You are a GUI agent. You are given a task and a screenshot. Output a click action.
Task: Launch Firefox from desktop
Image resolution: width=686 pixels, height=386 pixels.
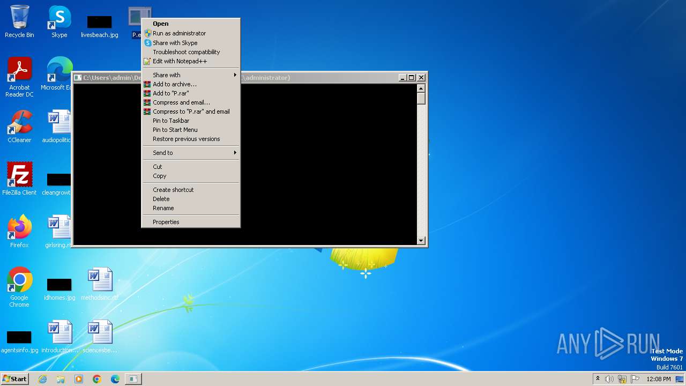[x=19, y=232]
